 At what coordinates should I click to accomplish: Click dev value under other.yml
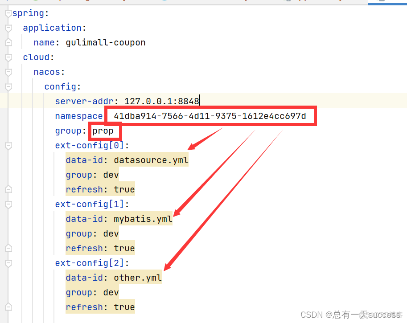(x=111, y=293)
